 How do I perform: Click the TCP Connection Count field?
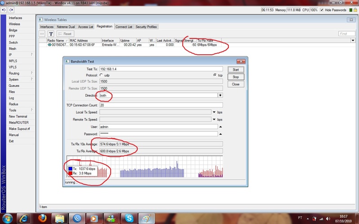coord(161,105)
